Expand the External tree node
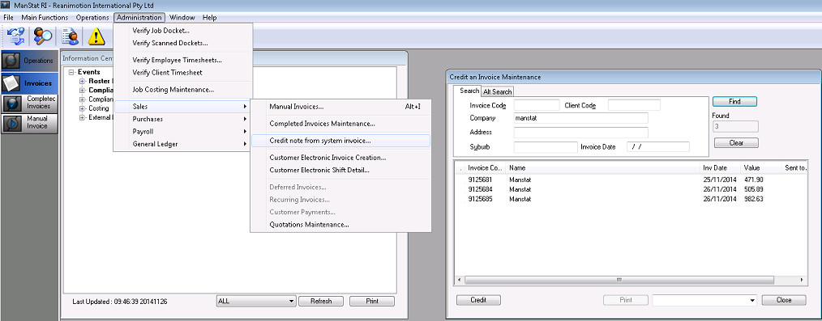Viewport: 822px width, 321px height. (x=82, y=117)
